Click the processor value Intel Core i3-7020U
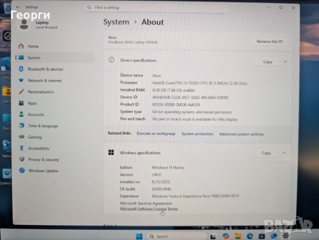Viewport: 319px width, 240px height. (199, 83)
